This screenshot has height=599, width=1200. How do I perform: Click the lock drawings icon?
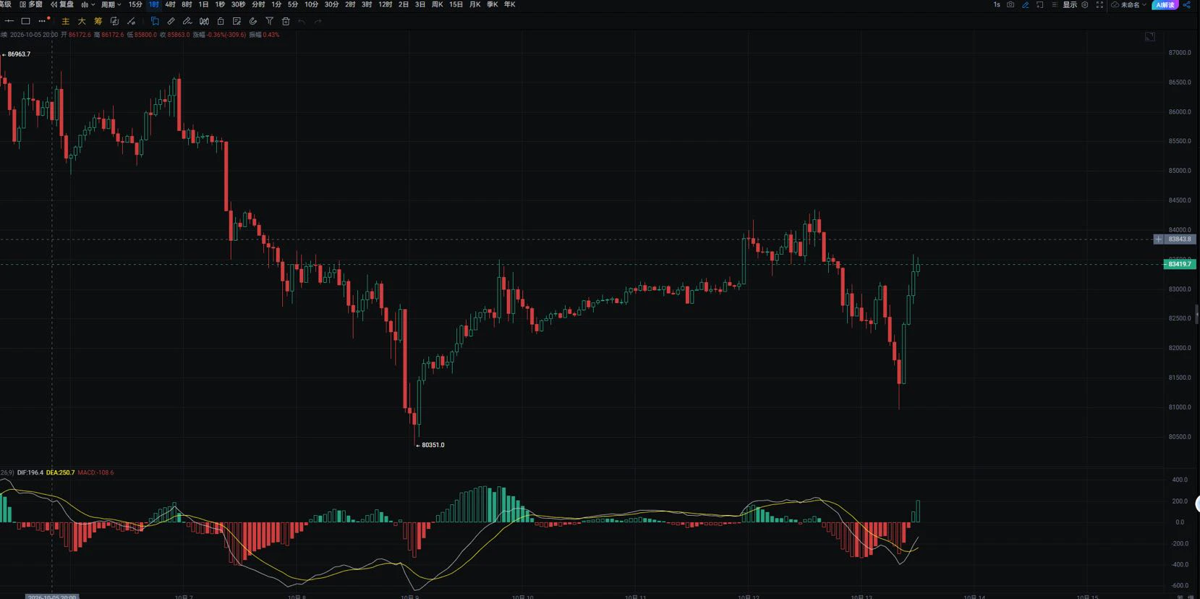221,21
